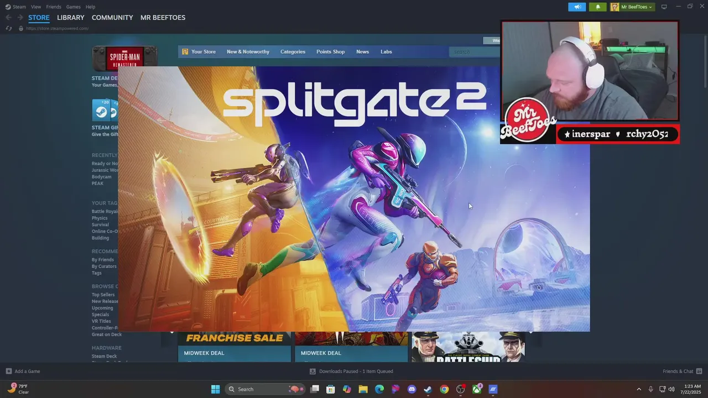Expand the Mr BeefToes account dropdown
This screenshot has width=708, height=398.
coord(632,7)
